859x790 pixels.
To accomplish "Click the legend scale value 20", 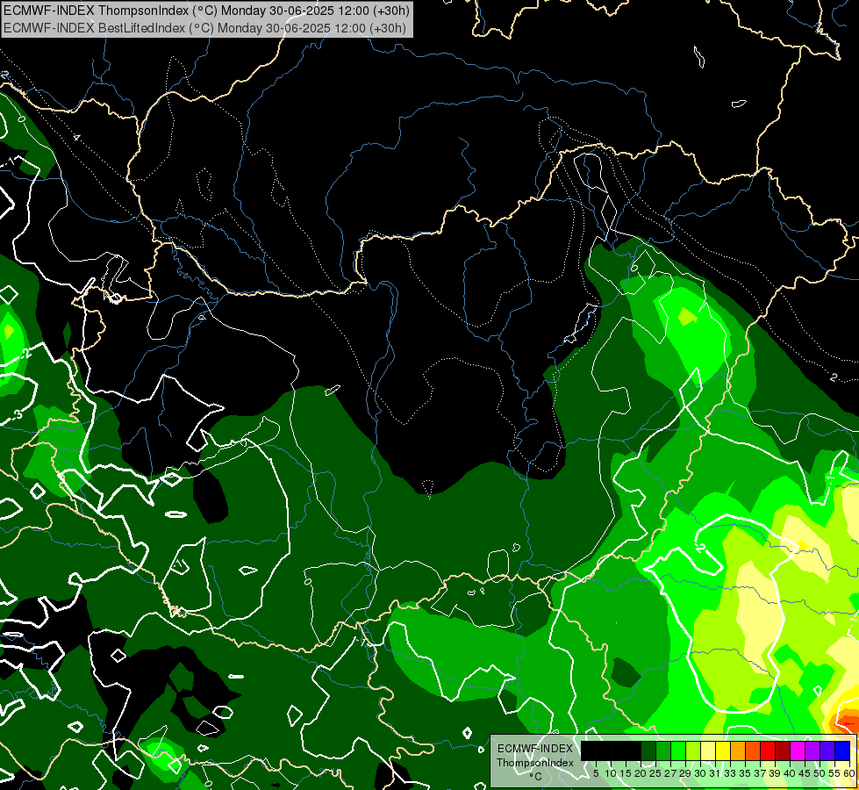I will (x=641, y=773).
